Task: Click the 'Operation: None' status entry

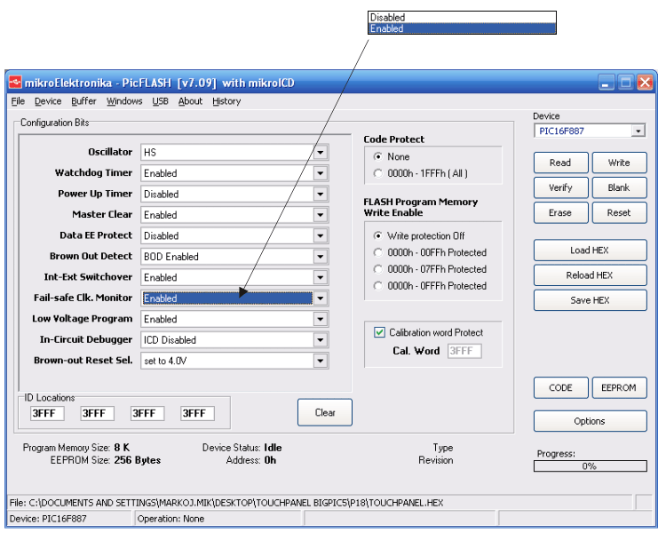Action: pos(170,519)
